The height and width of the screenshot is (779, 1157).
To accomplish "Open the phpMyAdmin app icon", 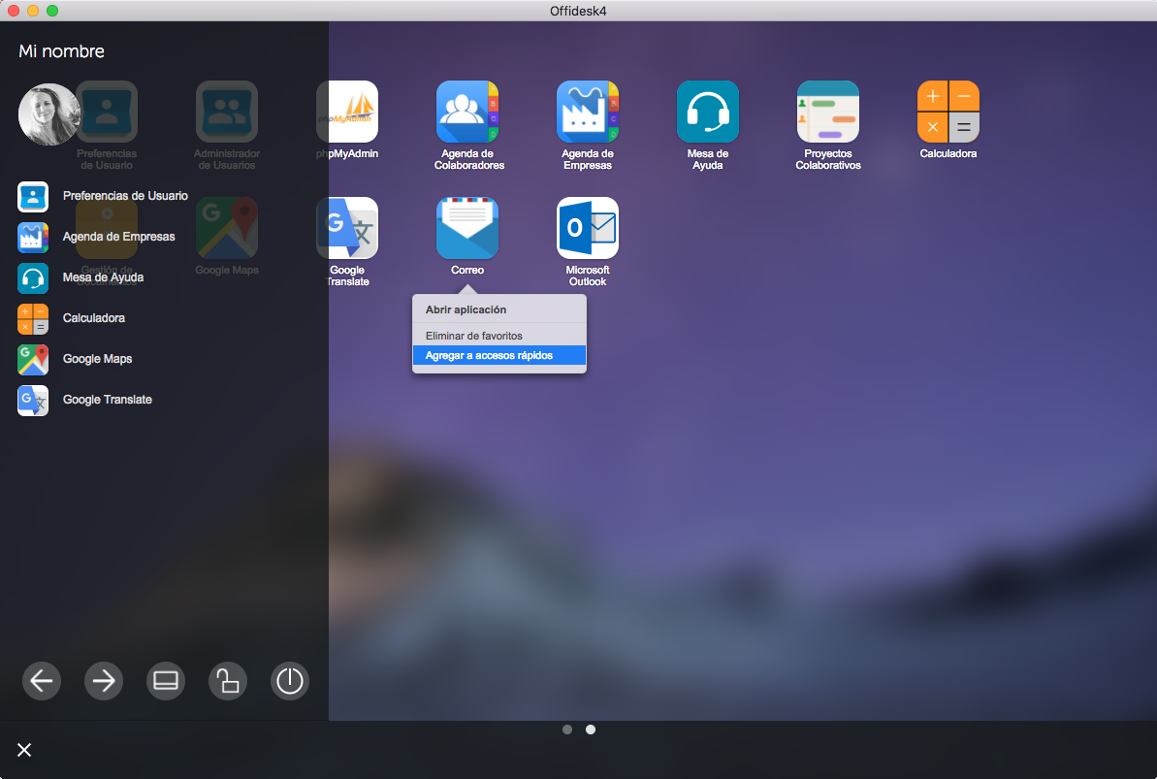I will click(347, 112).
